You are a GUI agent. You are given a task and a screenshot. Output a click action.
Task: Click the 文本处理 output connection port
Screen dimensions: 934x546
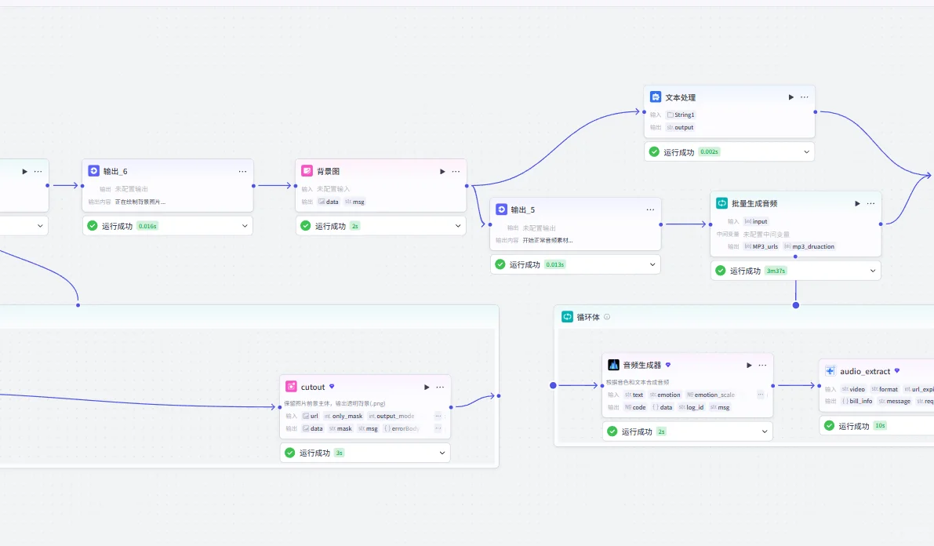[816, 112]
